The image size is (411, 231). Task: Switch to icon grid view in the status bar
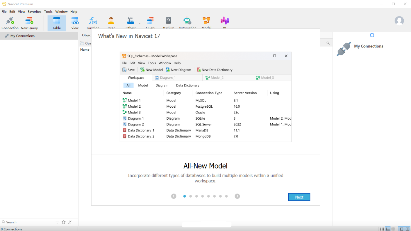[x=382, y=229]
